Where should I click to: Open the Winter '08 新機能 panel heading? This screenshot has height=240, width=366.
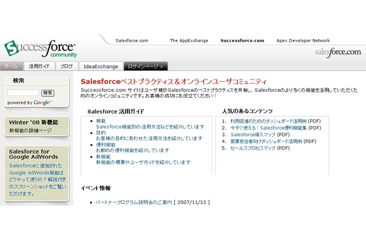click(x=34, y=122)
